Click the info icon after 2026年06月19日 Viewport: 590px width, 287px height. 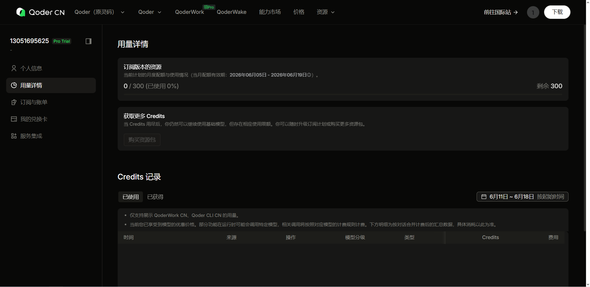pos(309,75)
